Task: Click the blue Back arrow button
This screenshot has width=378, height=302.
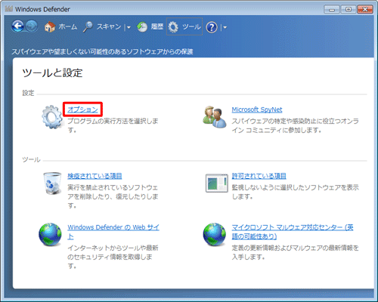Action: click(x=17, y=26)
